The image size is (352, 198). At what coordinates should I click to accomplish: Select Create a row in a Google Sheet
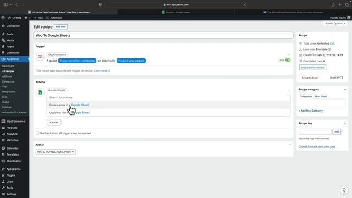169,105
